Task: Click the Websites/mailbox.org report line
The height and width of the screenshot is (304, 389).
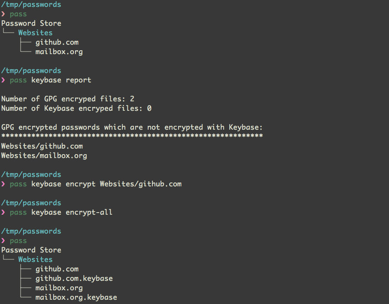Action: tap(44, 155)
